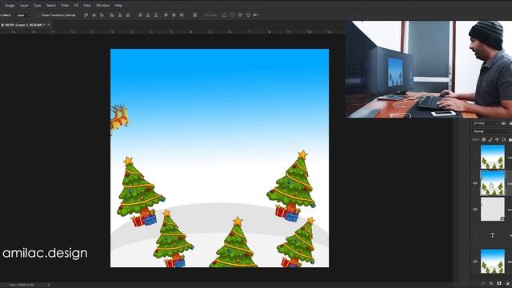Image resolution: width=512 pixels, height=288 pixels.
Task: Select the 3D Scale camera icon
Action: click(x=256, y=15)
